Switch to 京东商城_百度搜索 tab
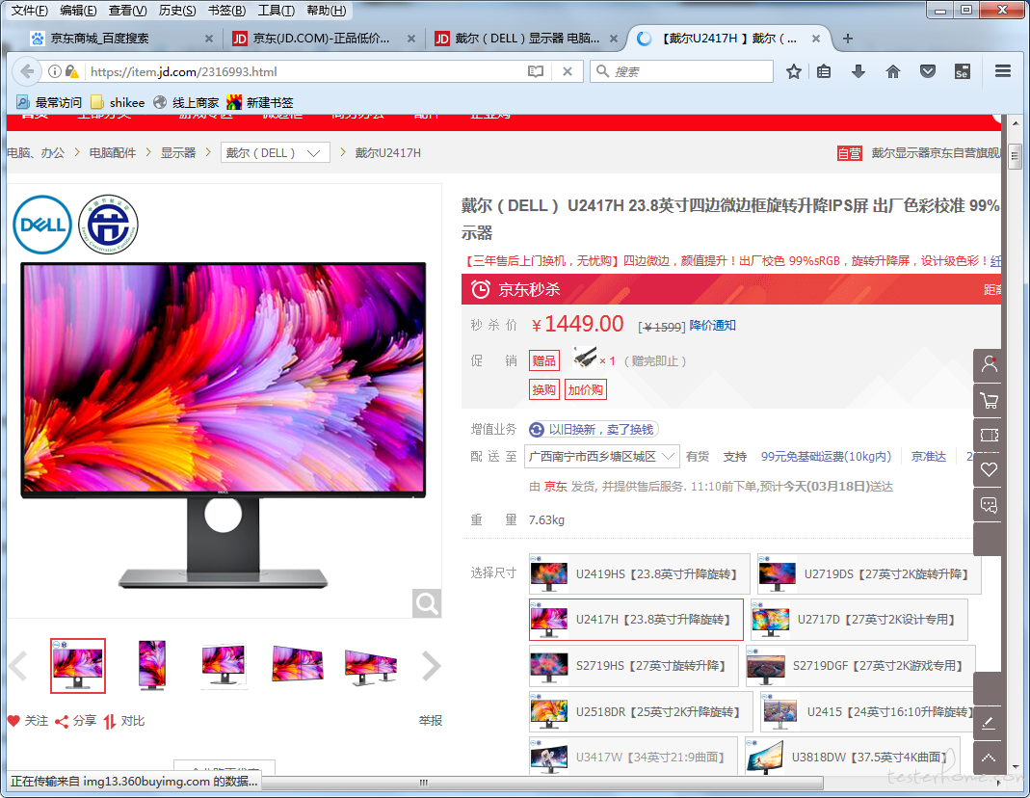Screen dimensions: 1030x798 (121, 39)
